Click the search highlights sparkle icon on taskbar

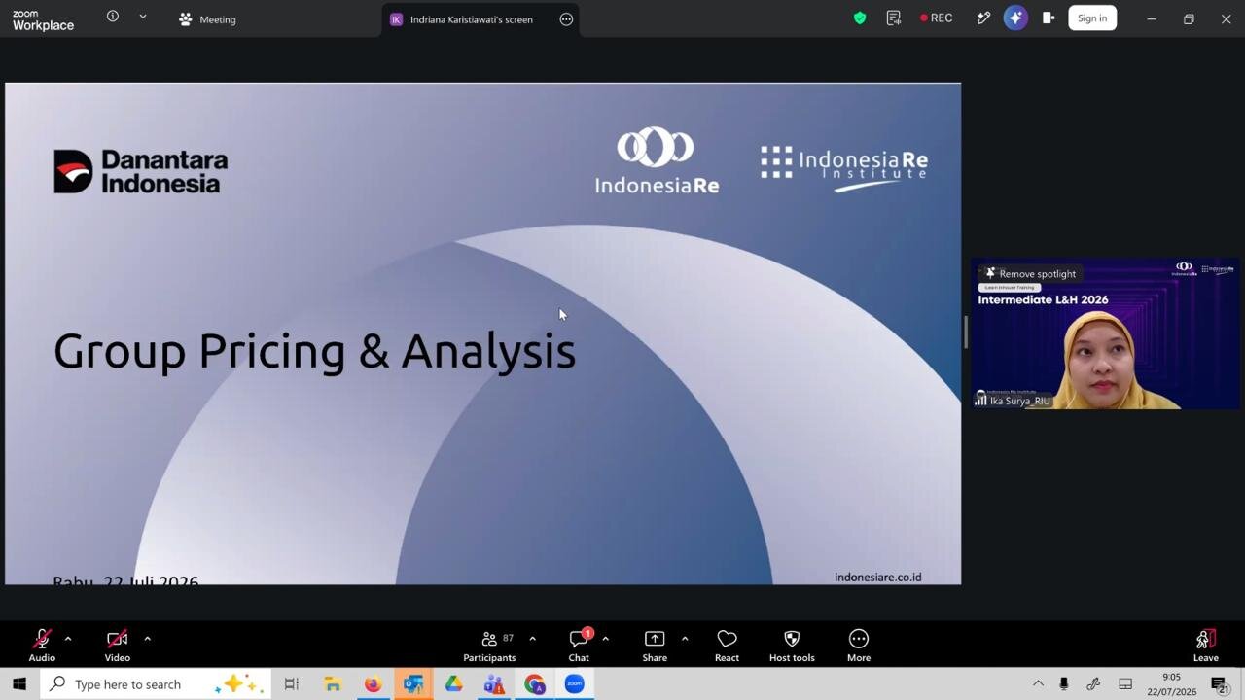click(238, 684)
